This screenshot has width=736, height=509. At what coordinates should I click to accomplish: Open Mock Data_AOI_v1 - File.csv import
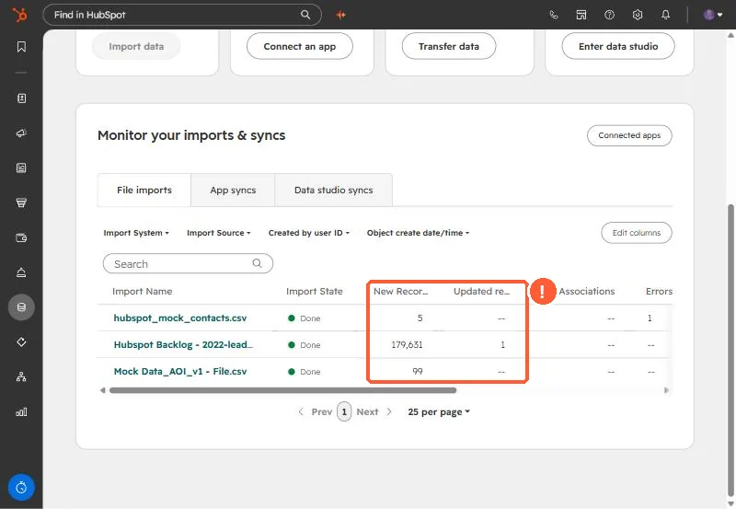180,372
